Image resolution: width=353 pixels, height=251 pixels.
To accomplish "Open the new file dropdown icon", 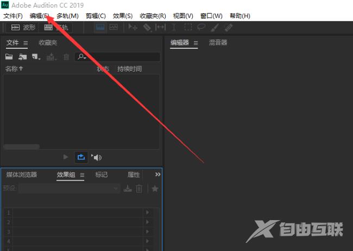I will click(36, 57).
